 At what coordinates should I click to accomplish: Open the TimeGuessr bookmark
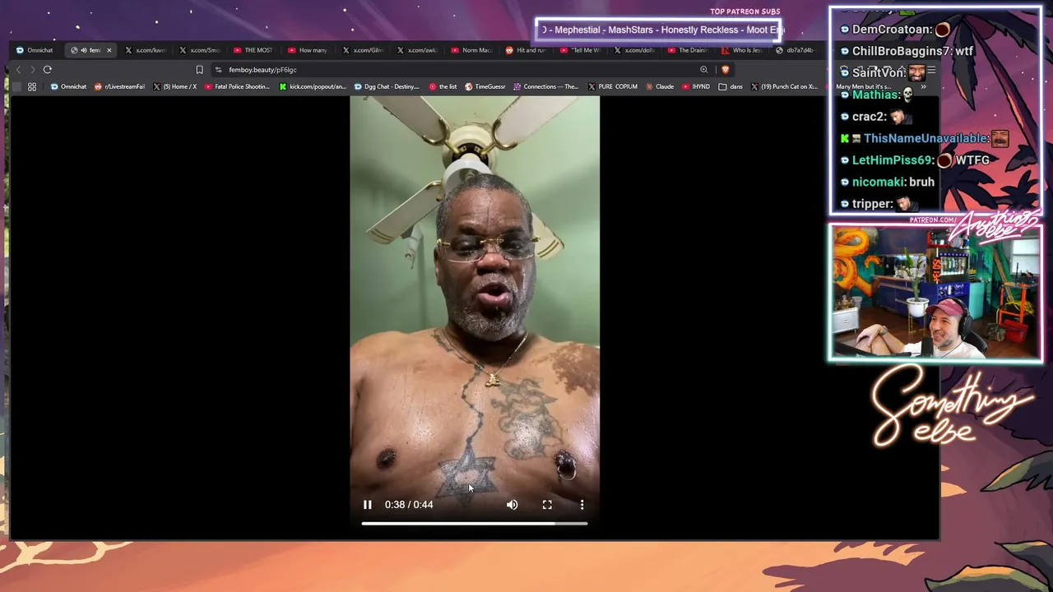pos(485,86)
